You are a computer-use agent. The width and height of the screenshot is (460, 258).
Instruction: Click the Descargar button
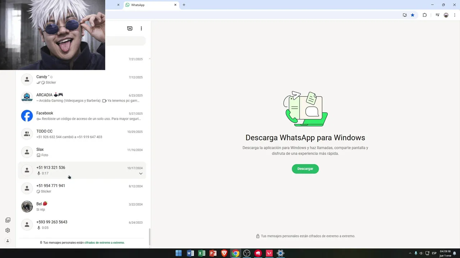tap(305, 169)
